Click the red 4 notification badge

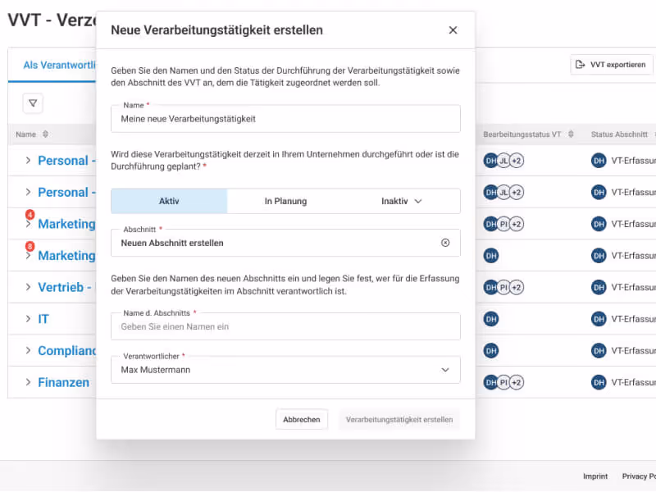tap(30, 215)
